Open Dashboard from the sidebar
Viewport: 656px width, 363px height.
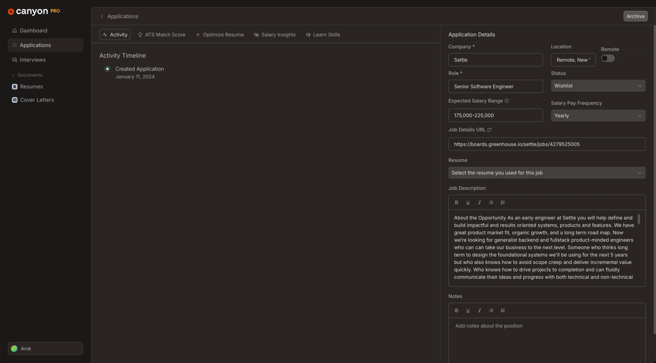pos(45,30)
